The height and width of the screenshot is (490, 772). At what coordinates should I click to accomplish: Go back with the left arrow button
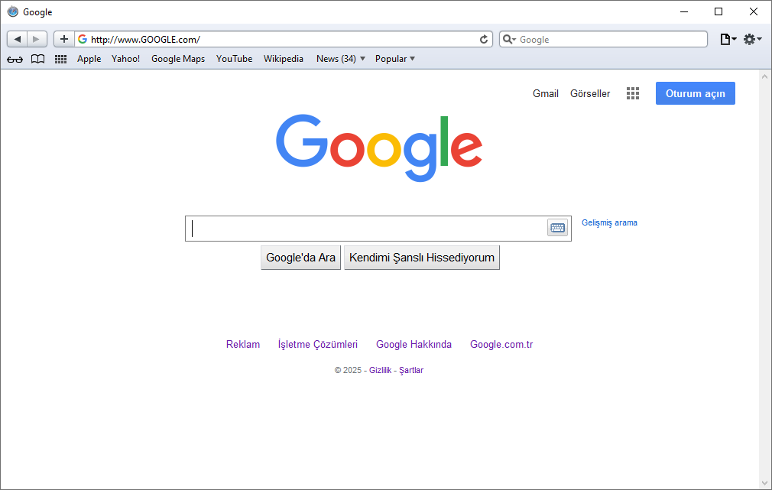pos(18,39)
